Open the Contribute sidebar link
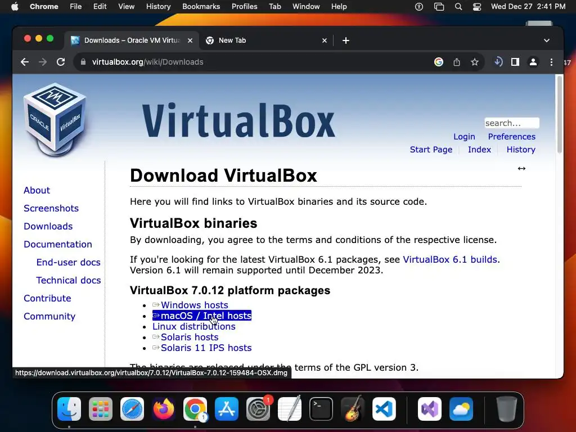The height and width of the screenshot is (432, 576). coord(47,298)
